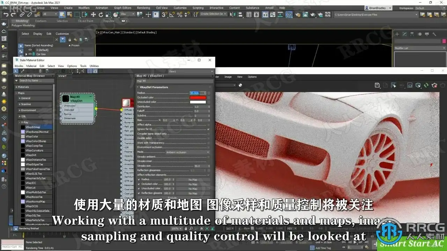447x251 pixels.
Task: Open the Create panel plus tab
Action: click(x=397, y=34)
